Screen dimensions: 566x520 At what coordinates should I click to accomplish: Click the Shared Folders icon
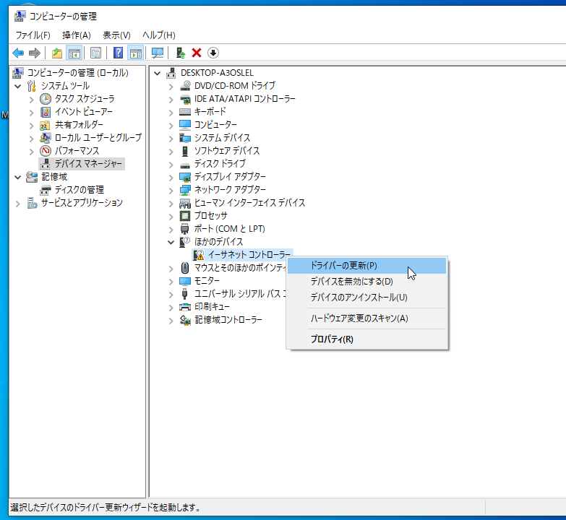[45, 125]
